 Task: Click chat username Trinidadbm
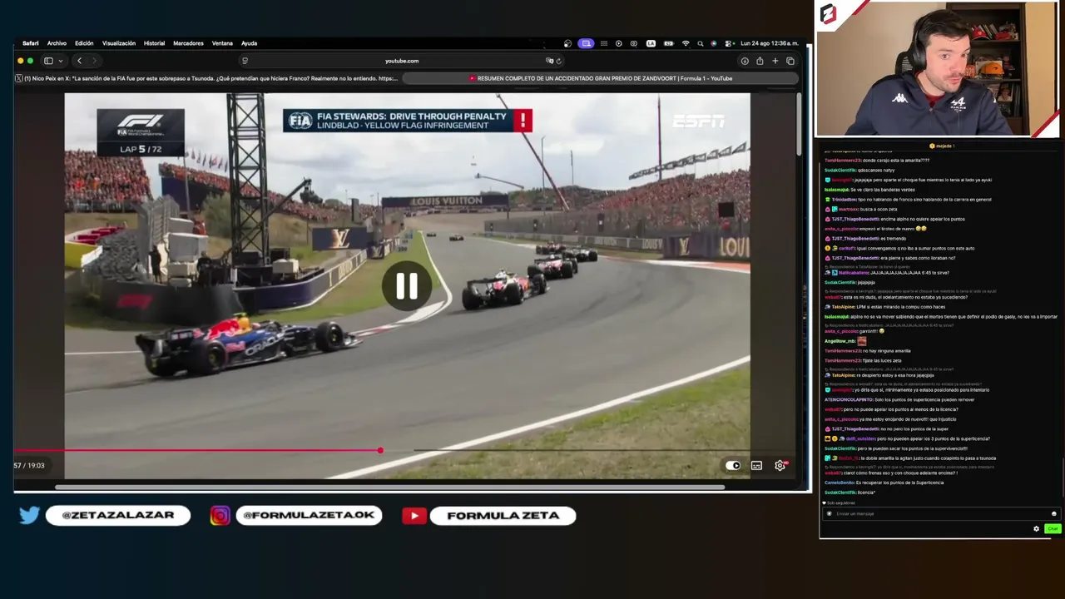pos(844,200)
